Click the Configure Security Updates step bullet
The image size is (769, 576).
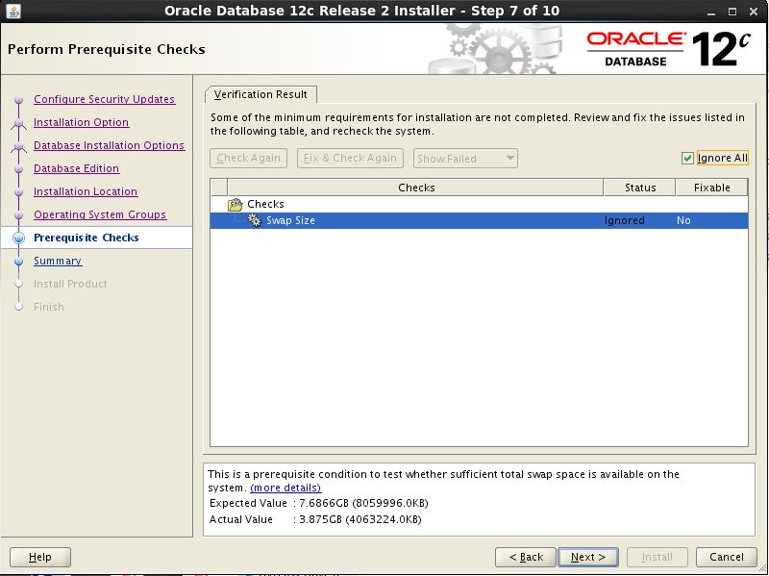coord(19,100)
